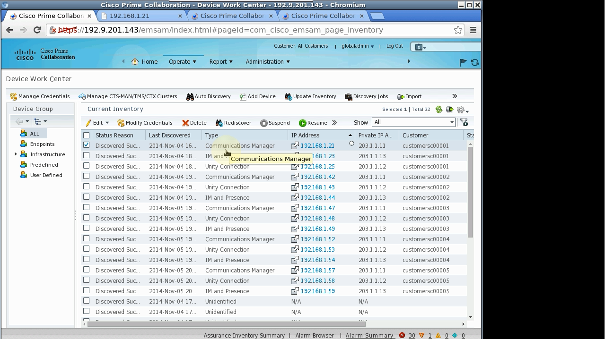The height and width of the screenshot is (339, 605).
Task: Open the Administration menu
Action: click(268, 62)
